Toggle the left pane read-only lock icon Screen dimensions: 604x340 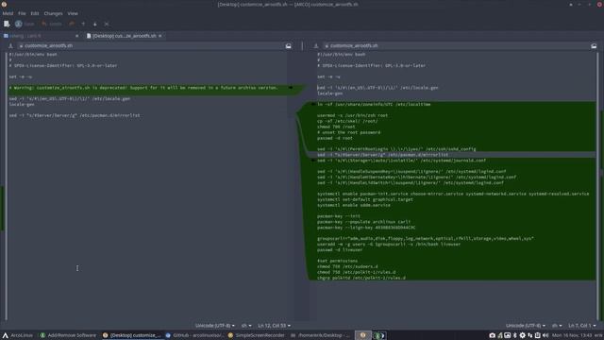288,46
